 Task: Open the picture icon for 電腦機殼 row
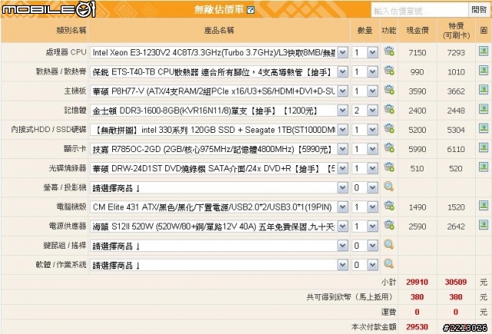[x=484, y=206]
